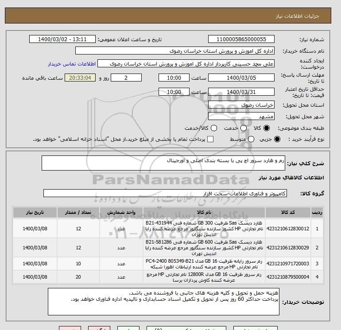Image resolution: width=341 pixels, height=330 pixels.
Task: Select the متوسط purchase type radio
Action: pyautogui.click(x=251, y=139)
